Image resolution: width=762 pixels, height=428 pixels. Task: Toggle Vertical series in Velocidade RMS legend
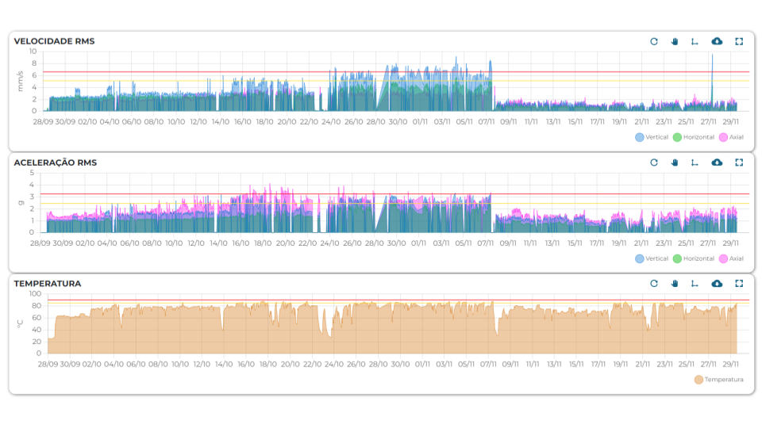click(652, 137)
